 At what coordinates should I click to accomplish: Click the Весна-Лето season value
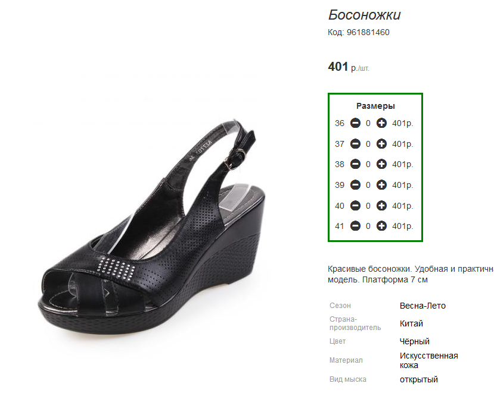(x=422, y=306)
